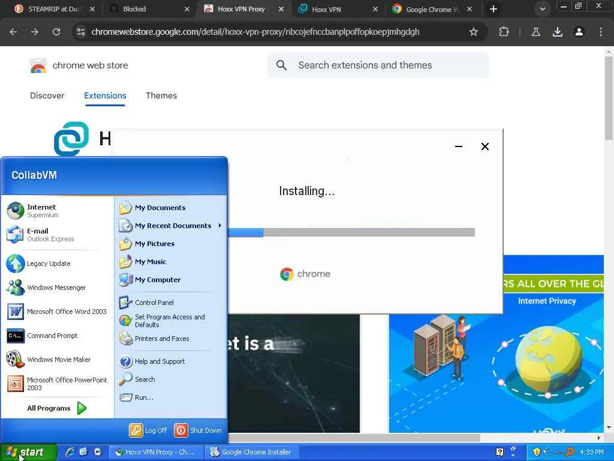Image resolution: width=614 pixels, height=461 pixels.
Task: Open the Themes section
Action: (x=161, y=95)
